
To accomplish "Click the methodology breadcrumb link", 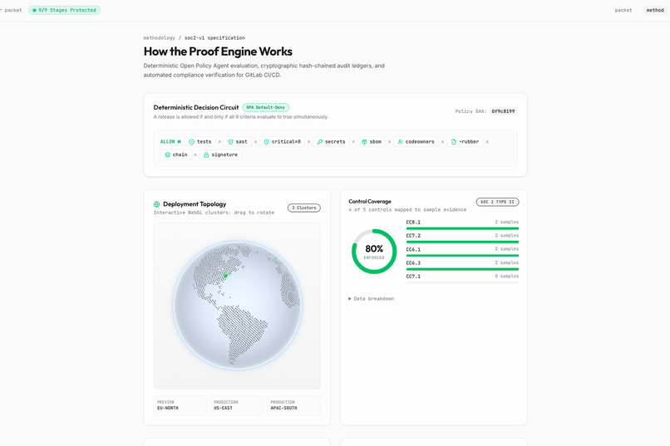I will point(159,38).
